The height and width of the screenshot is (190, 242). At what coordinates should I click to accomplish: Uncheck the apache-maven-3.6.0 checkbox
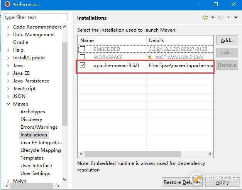[x=83, y=65]
